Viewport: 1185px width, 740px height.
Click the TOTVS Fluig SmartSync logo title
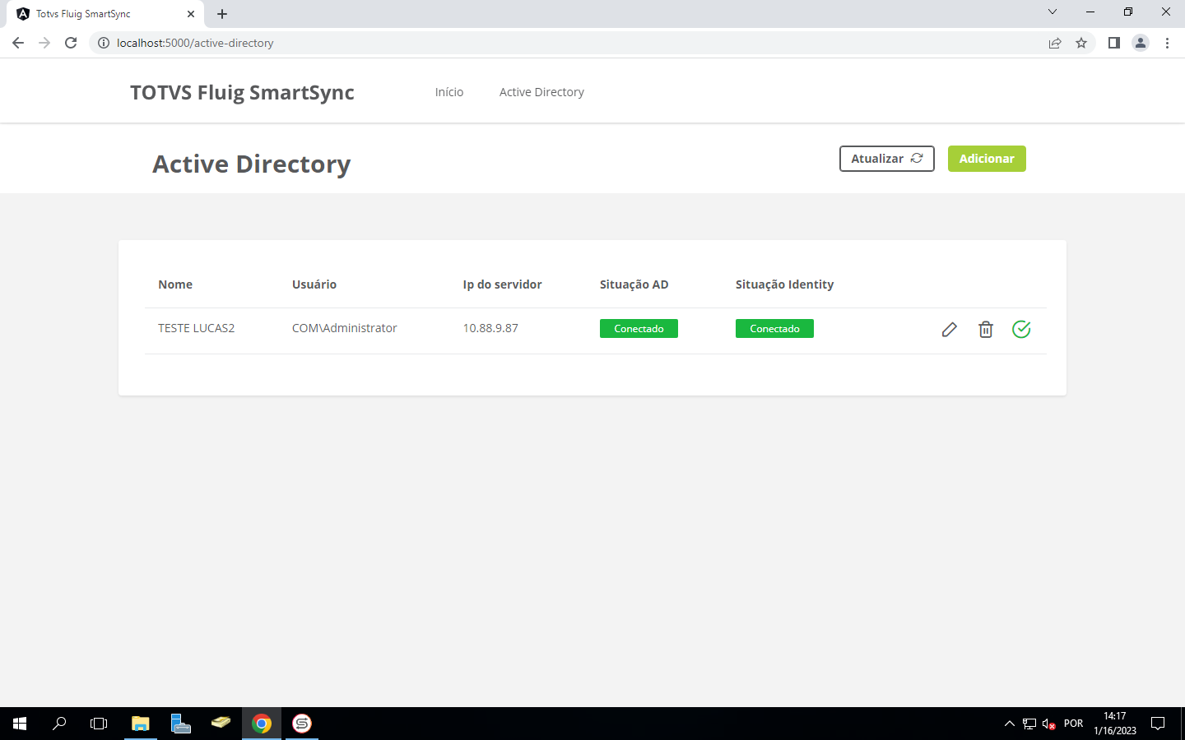coord(242,92)
